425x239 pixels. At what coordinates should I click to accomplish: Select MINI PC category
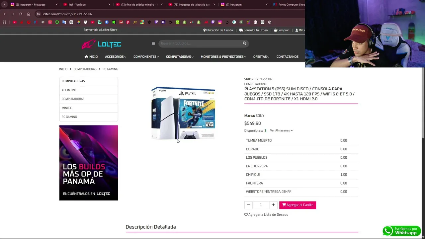tap(88, 108)
